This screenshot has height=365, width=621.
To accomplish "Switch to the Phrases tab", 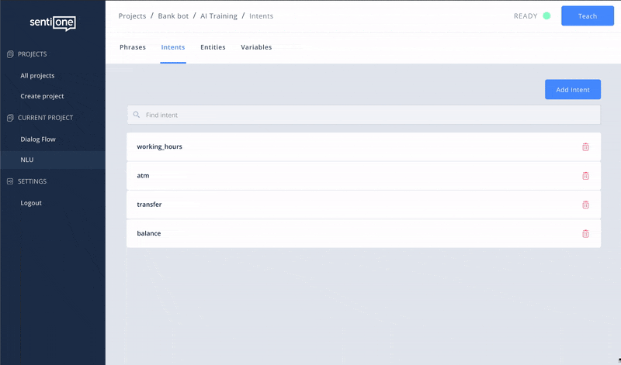I will click(133, 47).
